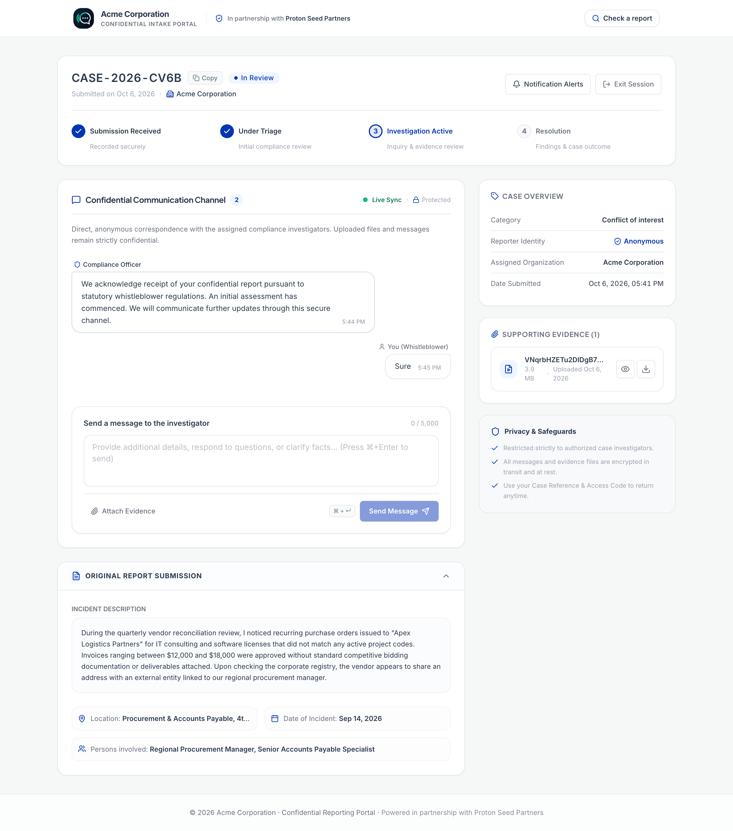Screen dimensions: 733x831
Task: Click the Protected lock icon
Action: [x=416, y=200]
